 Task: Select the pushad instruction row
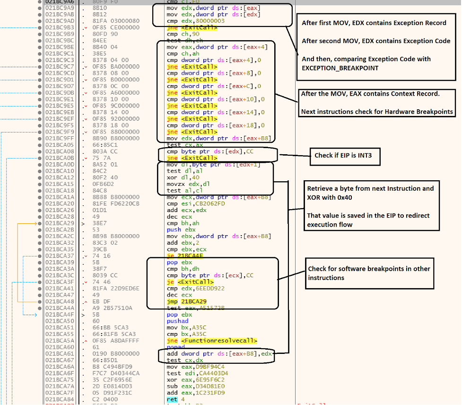(178, 321)
